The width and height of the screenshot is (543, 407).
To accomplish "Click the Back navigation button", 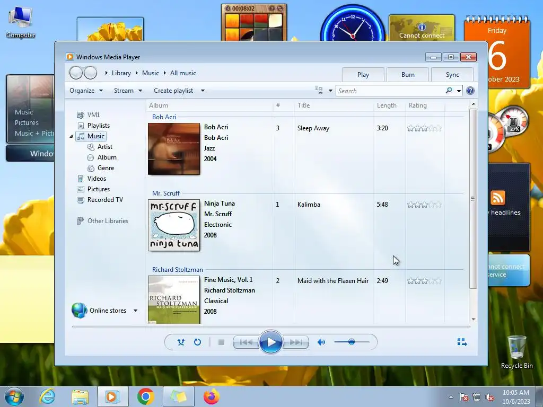I will 76,73.
